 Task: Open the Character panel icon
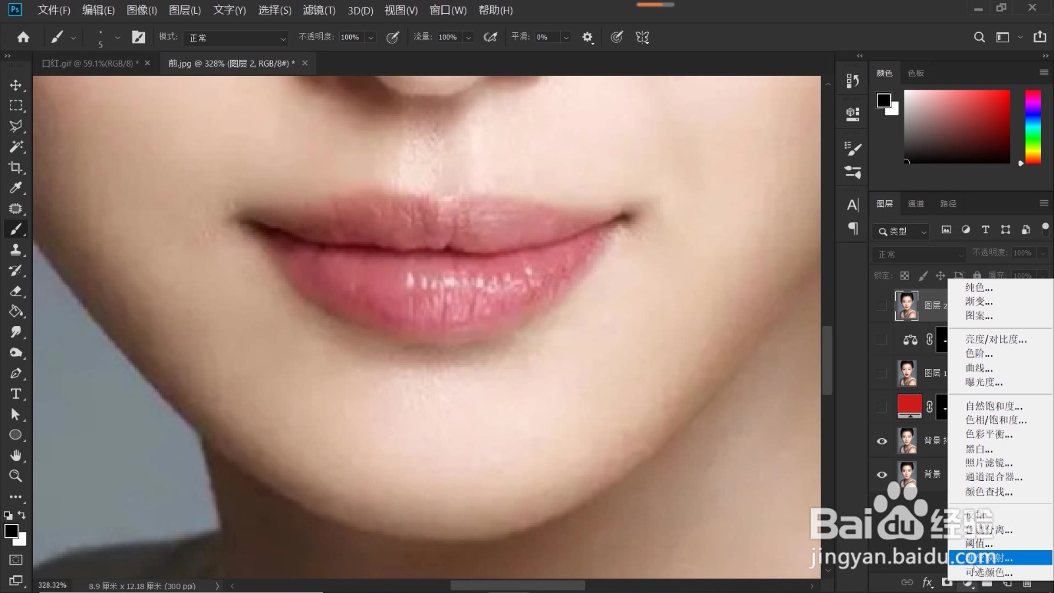(x=852, y=205)
